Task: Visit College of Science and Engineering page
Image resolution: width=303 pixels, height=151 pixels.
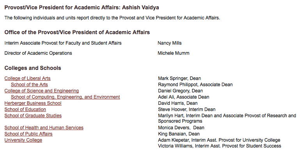Action: [x=42, y=90]
